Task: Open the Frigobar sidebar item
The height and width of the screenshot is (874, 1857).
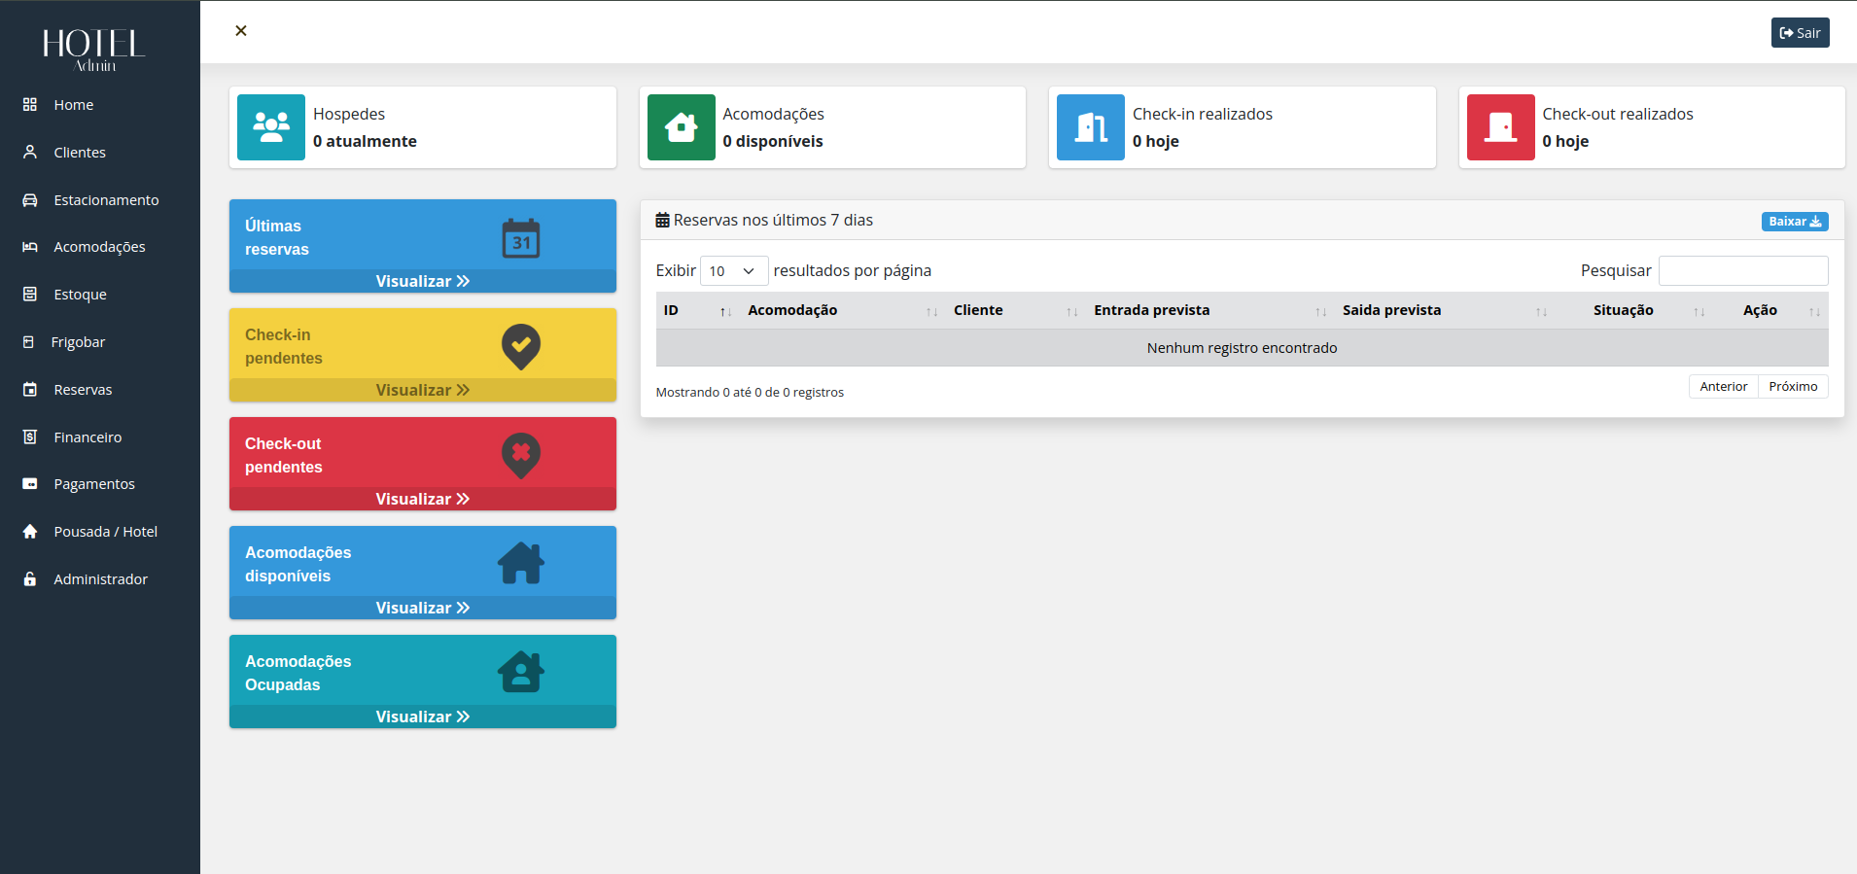Action: coord(78,342)
